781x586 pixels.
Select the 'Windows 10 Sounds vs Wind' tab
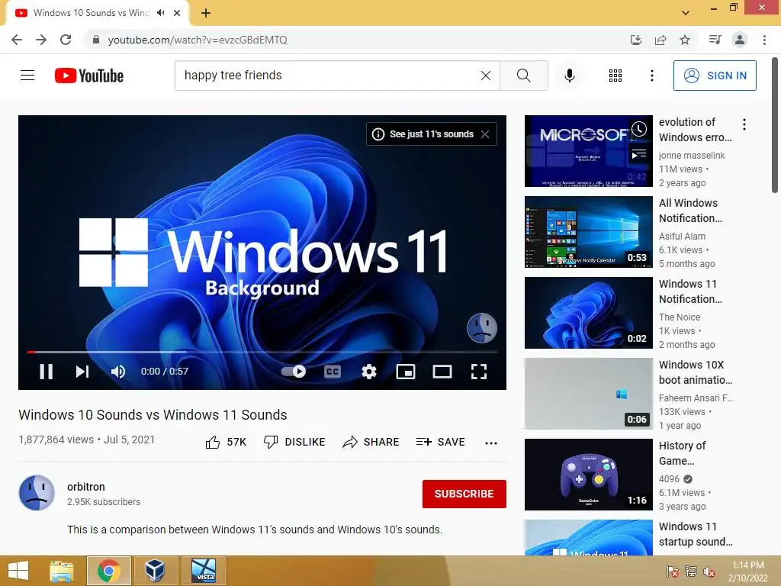[92, 13]
